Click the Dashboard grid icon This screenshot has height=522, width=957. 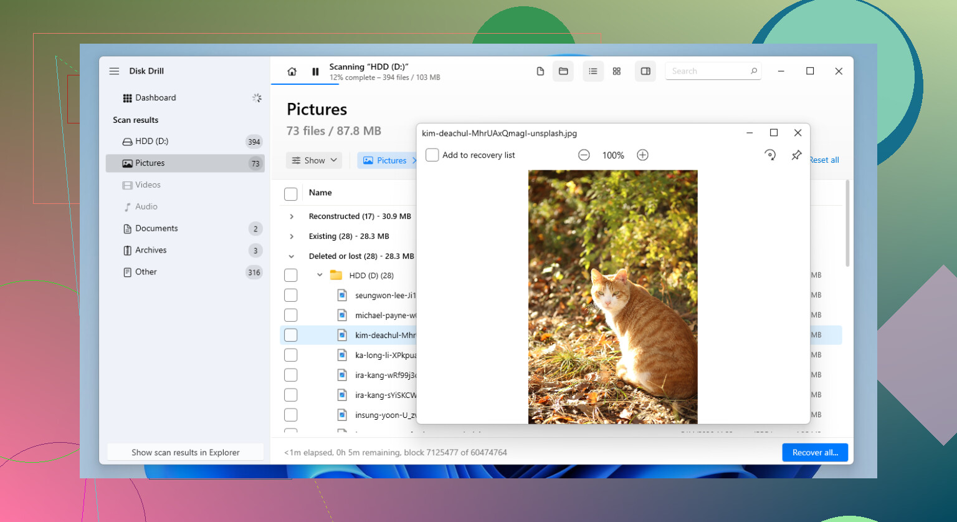click(127, 98)
